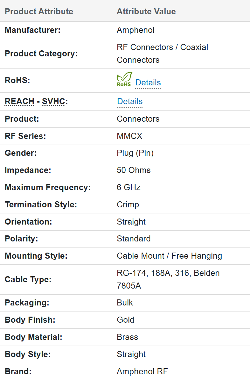This screenshot has height=380, width=250.
Task: Open the REACH - SVHC Details link
Action: pos(130,101)
